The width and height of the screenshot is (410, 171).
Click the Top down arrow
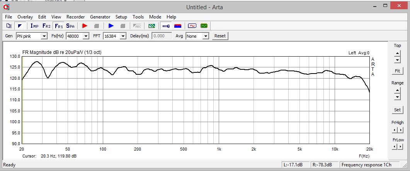click(397, 60)
